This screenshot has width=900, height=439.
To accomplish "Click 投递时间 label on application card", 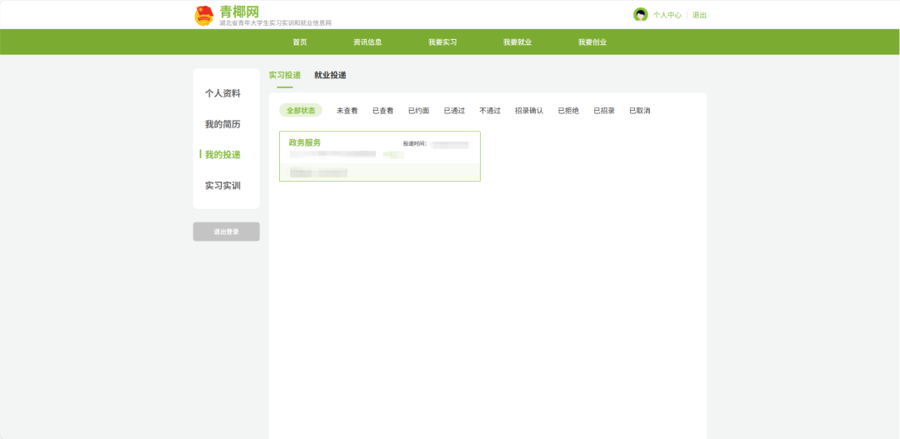I will coord(415,143).
